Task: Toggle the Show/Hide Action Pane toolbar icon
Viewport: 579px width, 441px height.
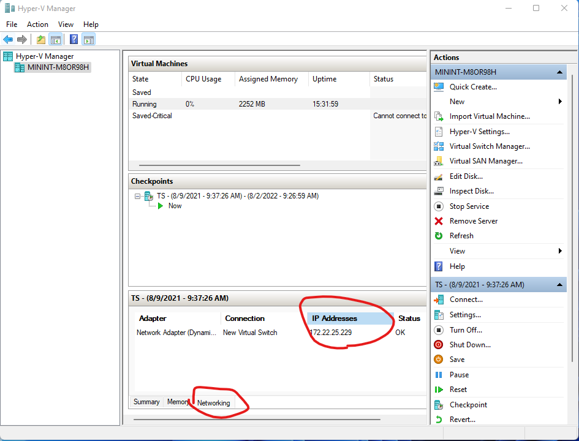Action: click(x=89, y=39)
